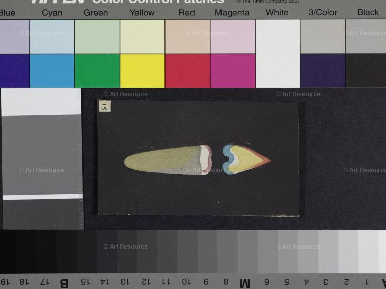Click the grayscale number '9'
The height and width of the screenshot is (289, 386).
point(206,281)
